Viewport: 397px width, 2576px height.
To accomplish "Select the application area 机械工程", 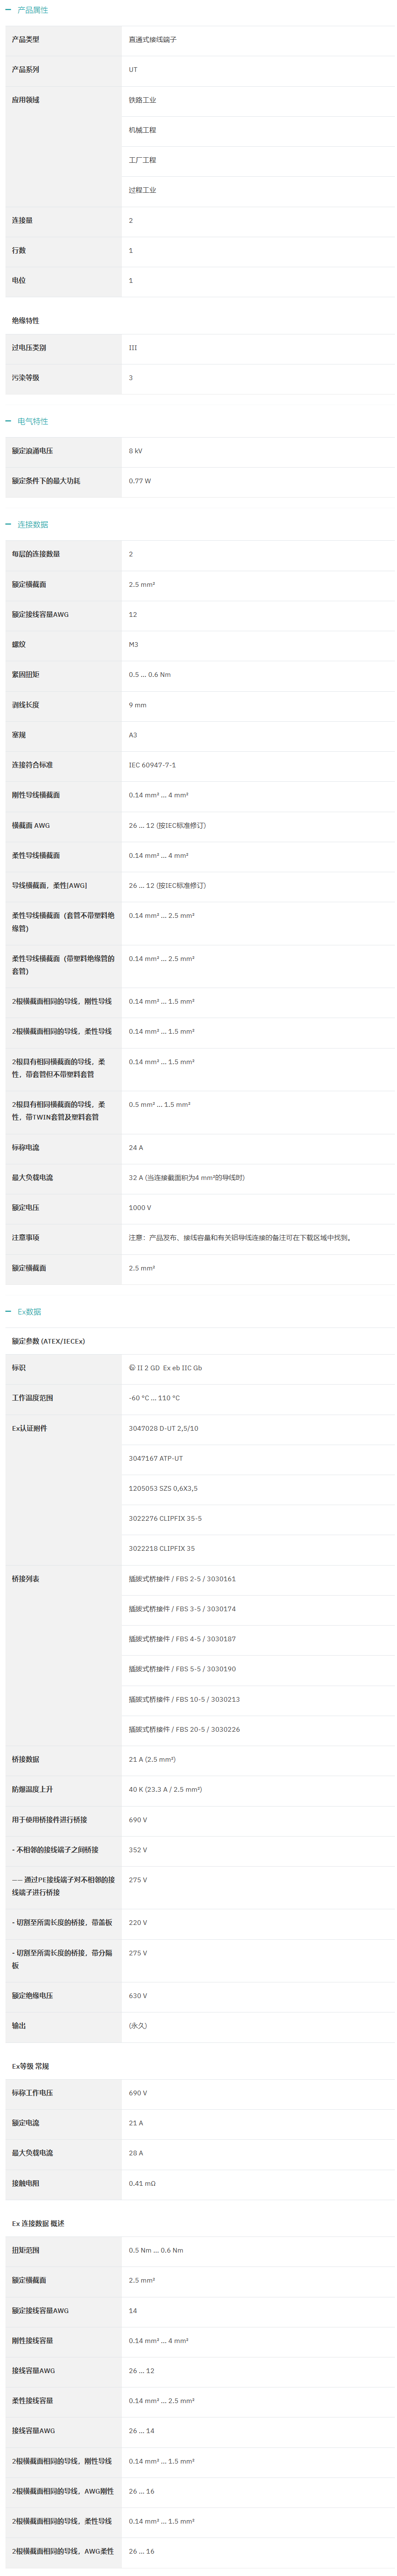I will (x=143, y=130).
